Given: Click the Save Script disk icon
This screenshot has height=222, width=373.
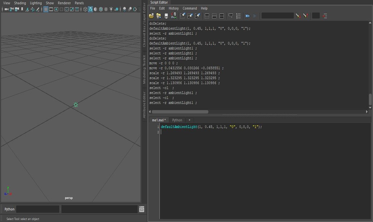Looking at the screenshot, I should [x=166, y=16].
